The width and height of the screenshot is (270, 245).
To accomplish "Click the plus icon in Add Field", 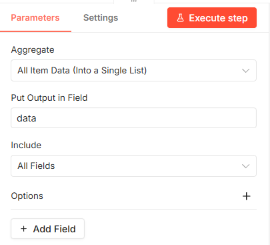I will click(x=23, y=229).
